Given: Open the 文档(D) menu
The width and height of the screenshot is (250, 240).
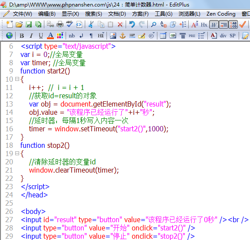Looking at the screenshot, I should tap(117, 14).
